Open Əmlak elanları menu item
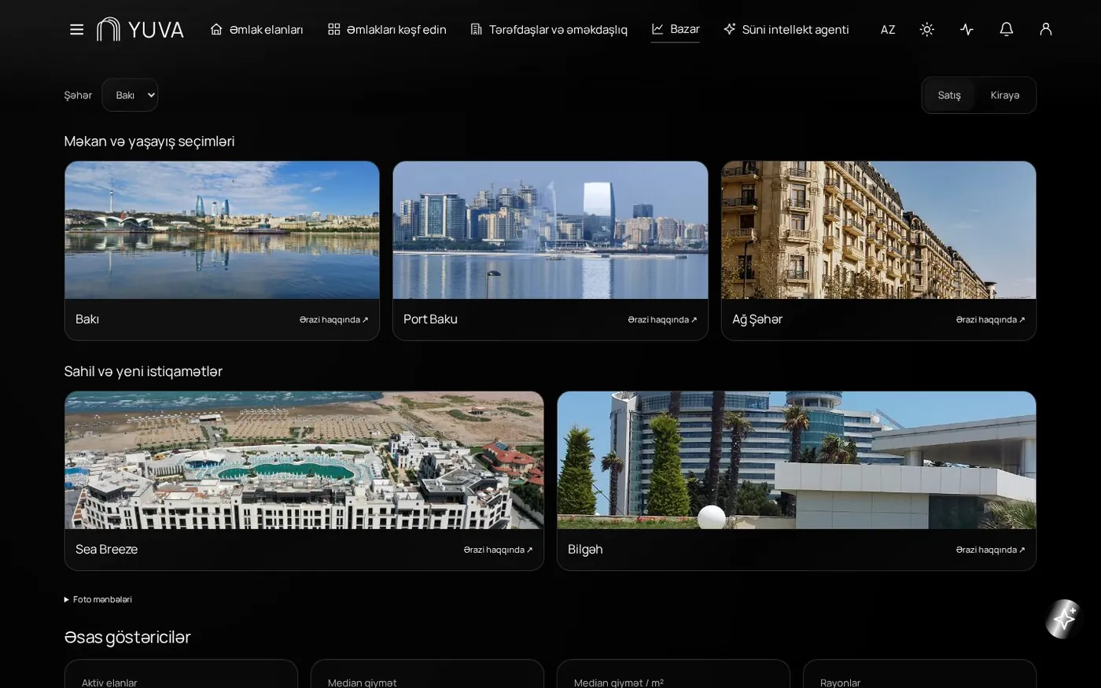 tap(256, 29)
